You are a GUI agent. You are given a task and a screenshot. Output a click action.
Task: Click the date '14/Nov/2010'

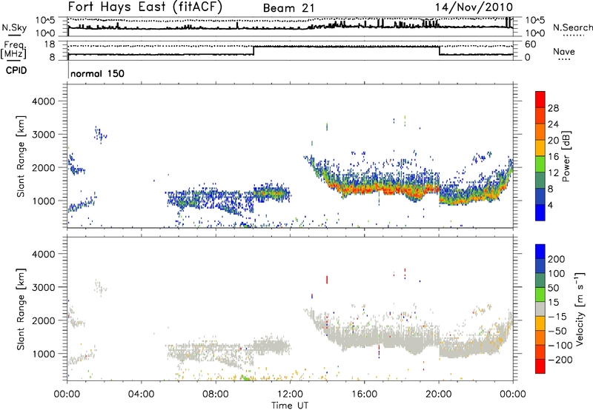[474, 7]
